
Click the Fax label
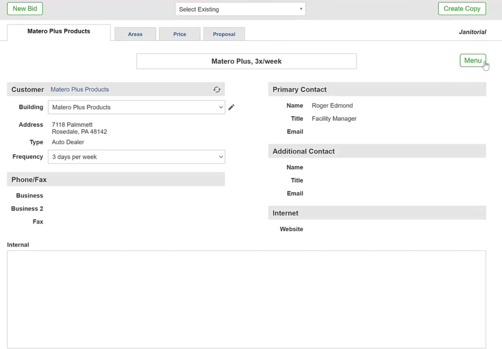38,222
